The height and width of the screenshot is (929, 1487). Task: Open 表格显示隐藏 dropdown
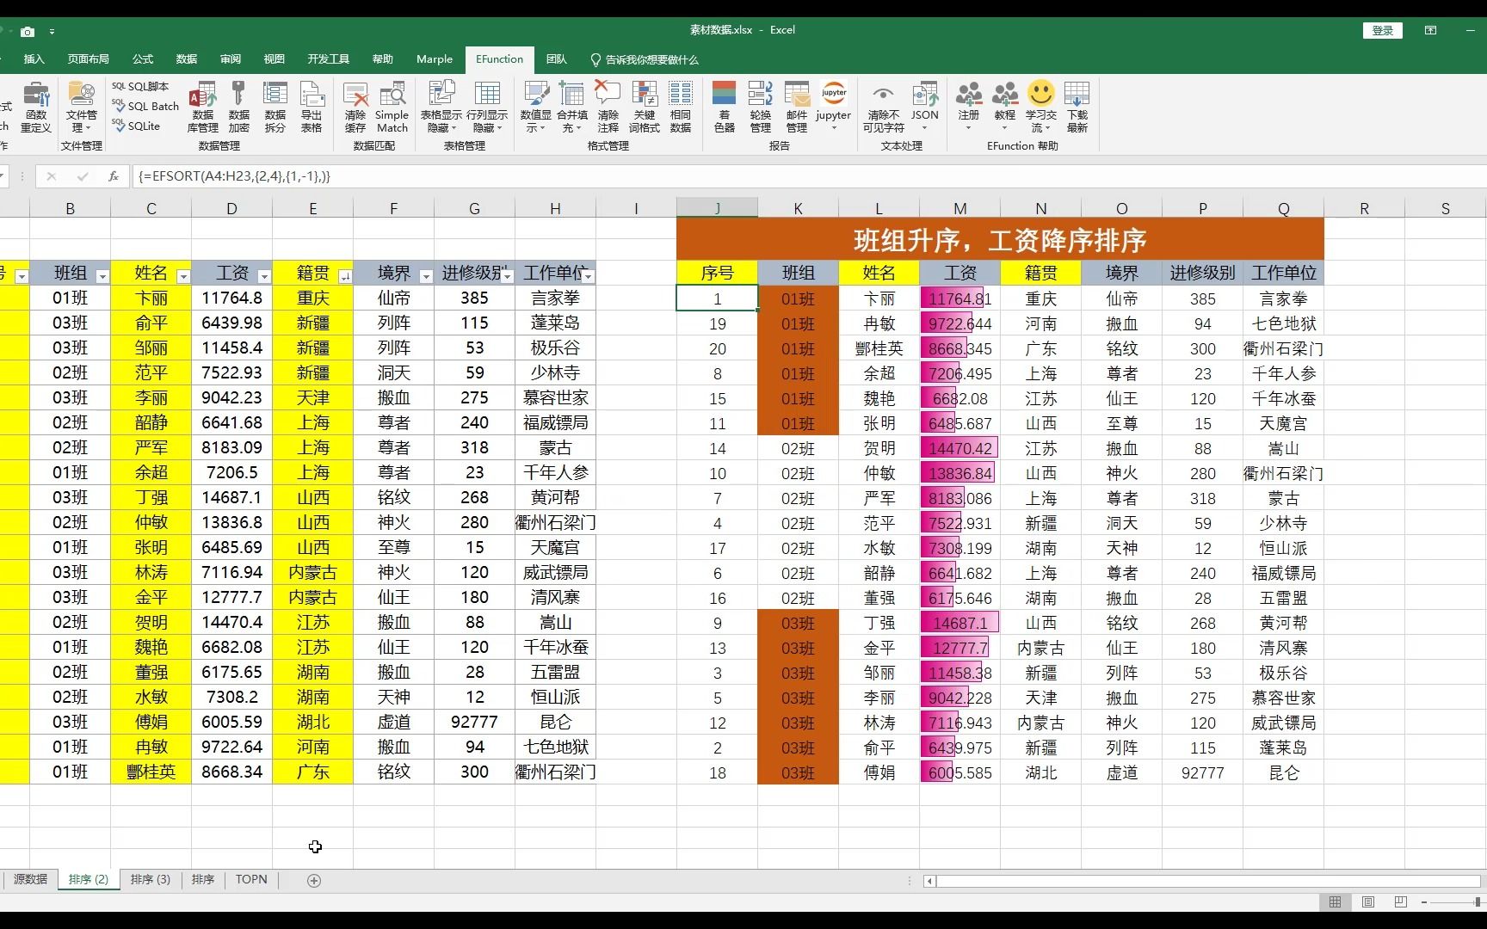(x=441, y=107)
